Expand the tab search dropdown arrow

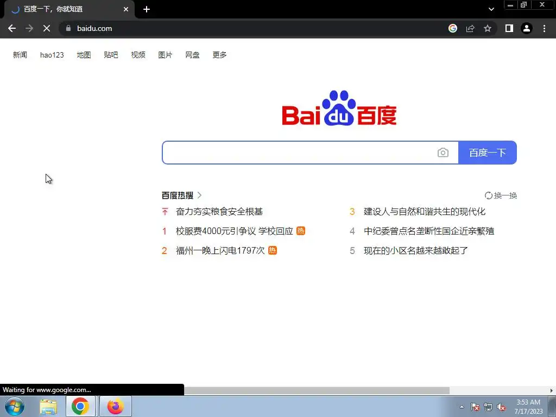point(491,10)
